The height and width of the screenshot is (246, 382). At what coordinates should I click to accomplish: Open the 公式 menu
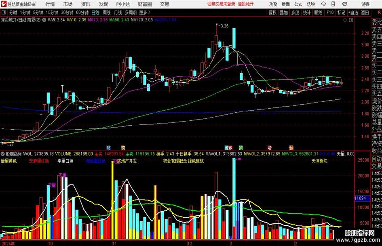(x=298, y=4)
